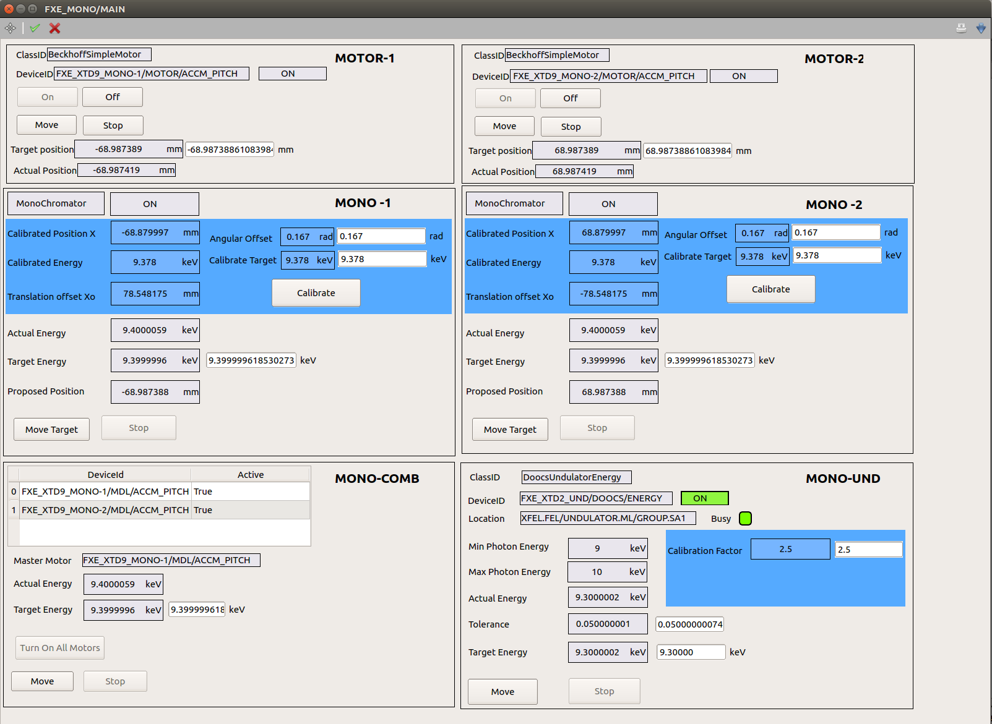The image size is (992, 724).
Task: Edit MONO-UND Tolerance input field
Action: [690, 624]
